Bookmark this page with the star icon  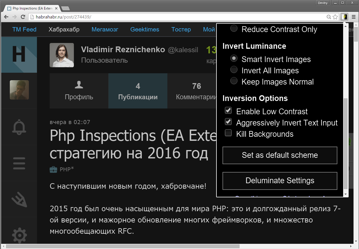click(335, 17)
